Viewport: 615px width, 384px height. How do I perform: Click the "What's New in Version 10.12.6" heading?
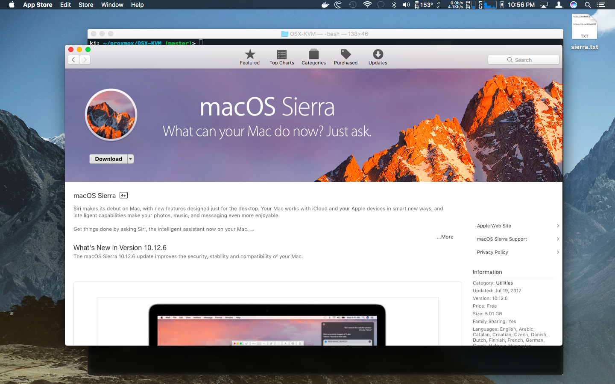[120, 247]
